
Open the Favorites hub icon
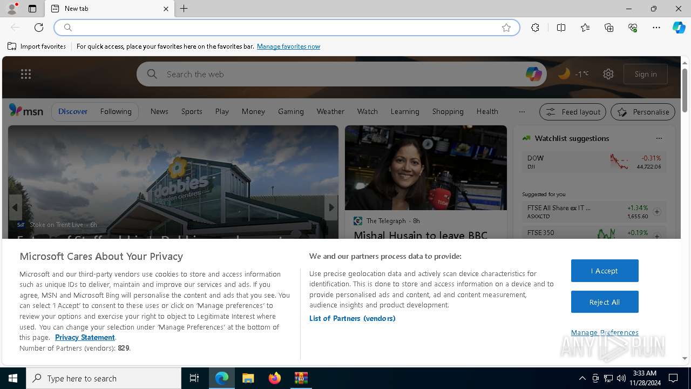[585, 28]
